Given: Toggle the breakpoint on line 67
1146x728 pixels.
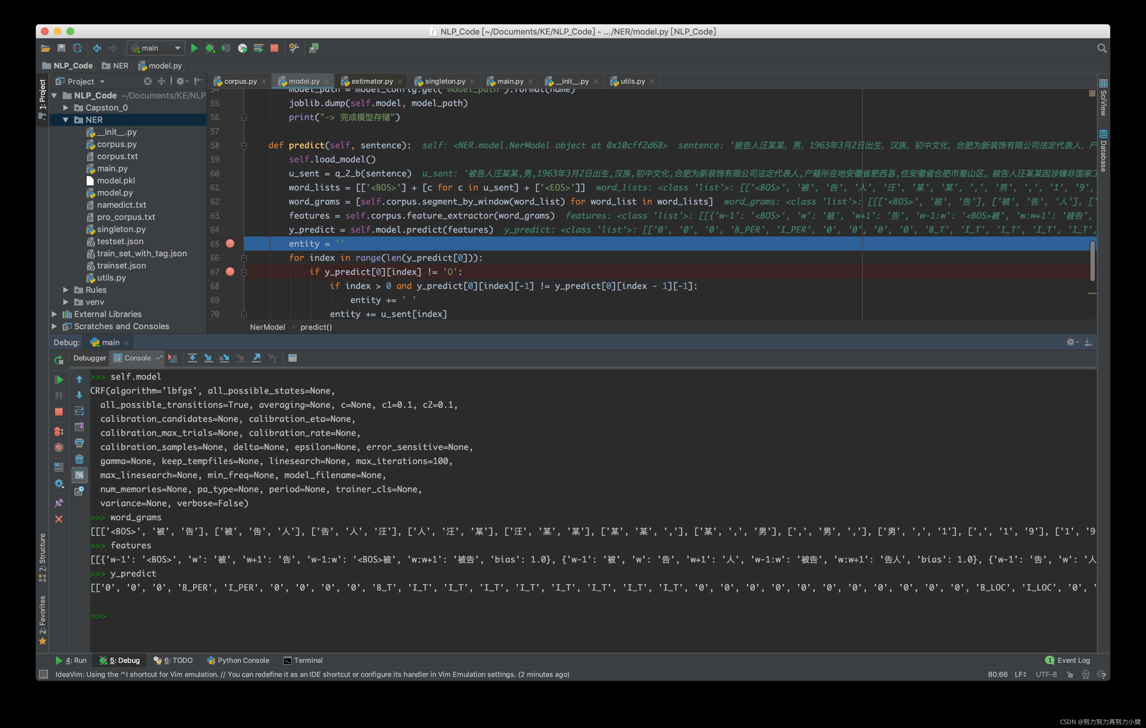Looking at the screenshot, I should click(230, 272).
